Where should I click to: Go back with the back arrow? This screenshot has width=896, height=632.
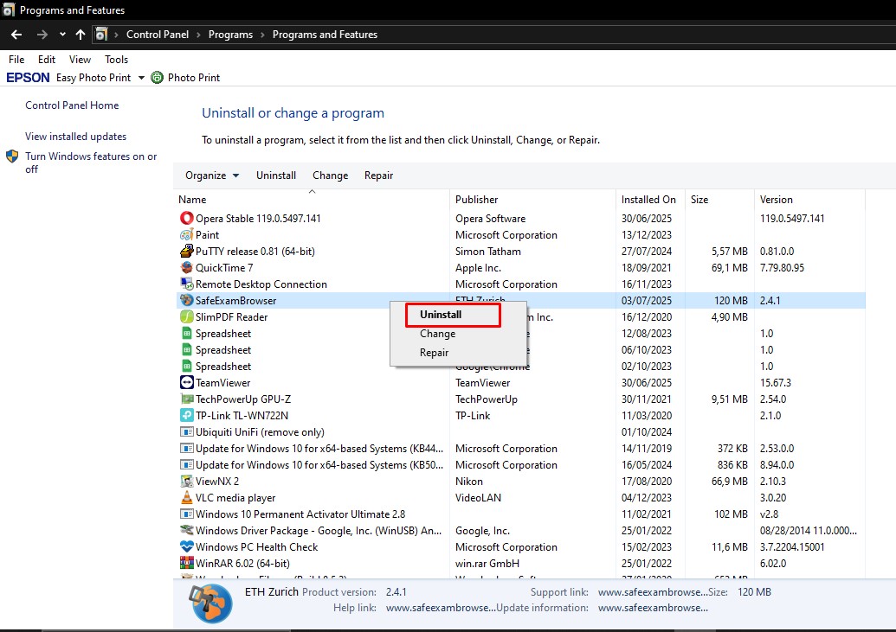(x=16, y=35)
